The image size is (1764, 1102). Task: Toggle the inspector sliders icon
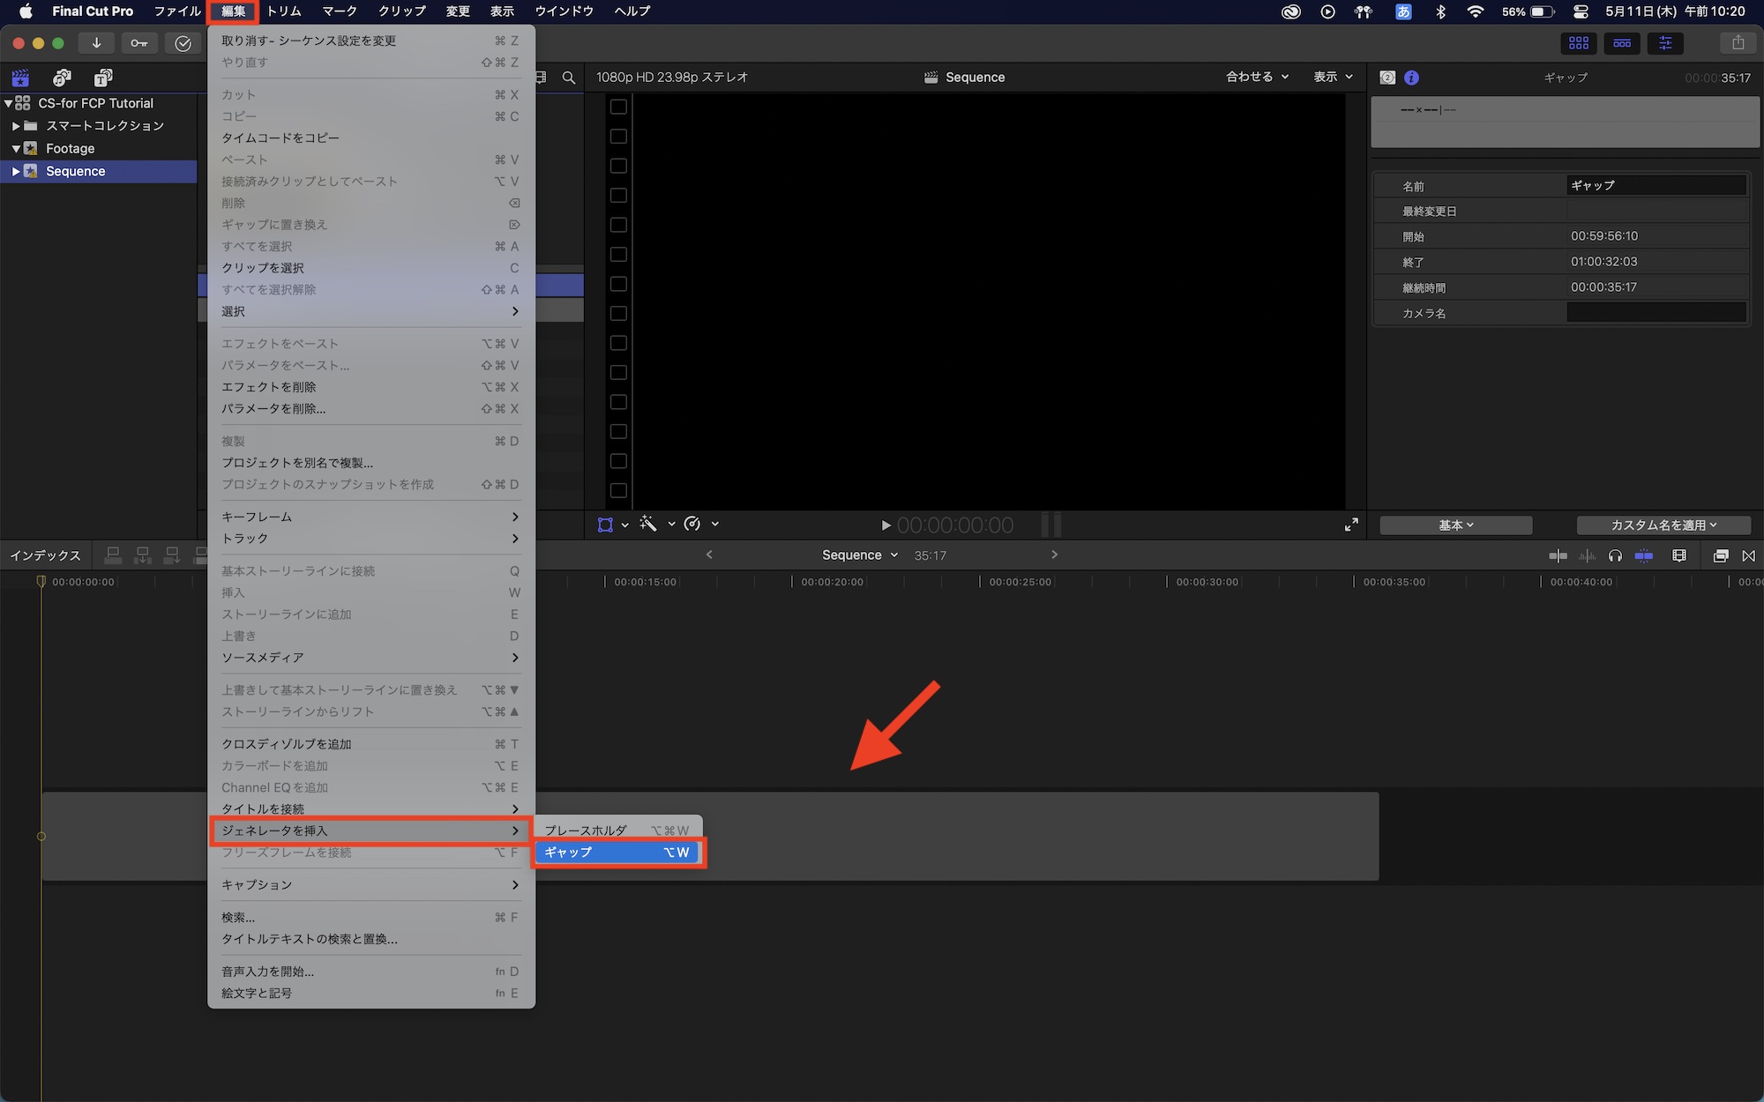coord(1665,43)
